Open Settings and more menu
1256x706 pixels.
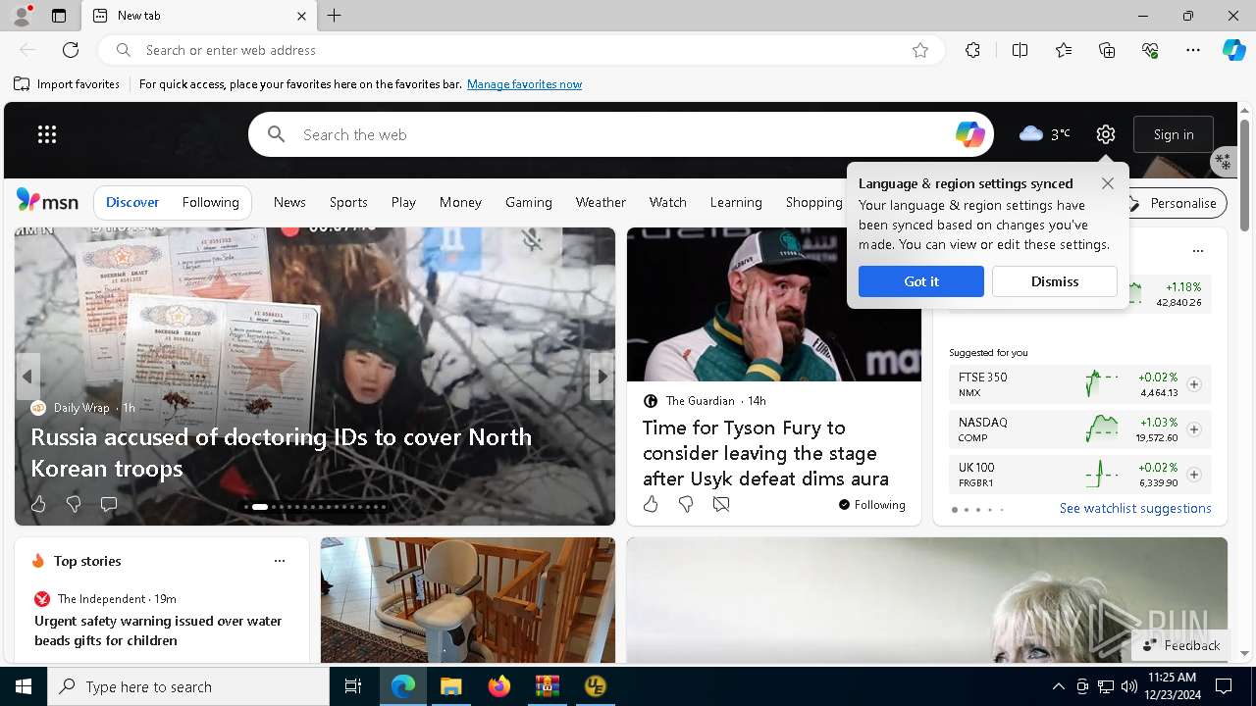click(1193, 50)
